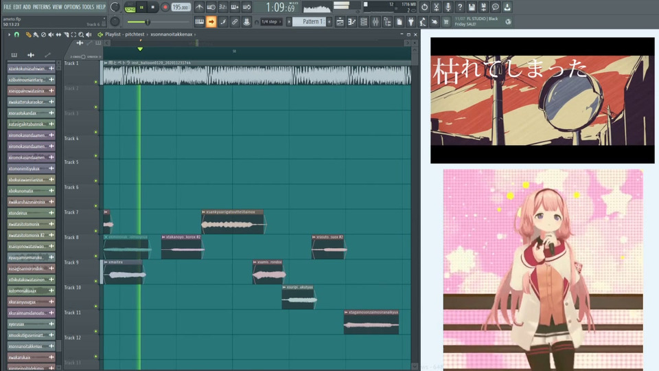659x371 pixels.
Task: Open the FL STUDIO Black Friday SALE news
Action: point(478,21)
